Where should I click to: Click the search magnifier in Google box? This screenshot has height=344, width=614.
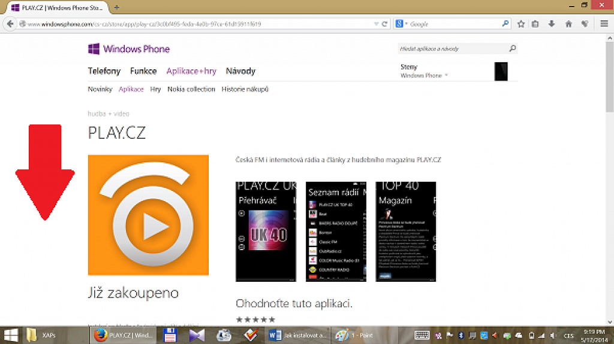coord(505,24)
